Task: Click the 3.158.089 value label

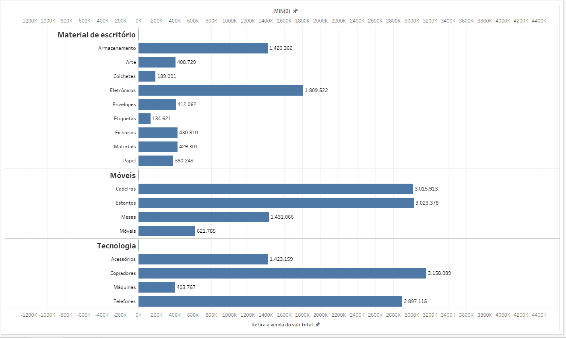Action: [440, 273]
